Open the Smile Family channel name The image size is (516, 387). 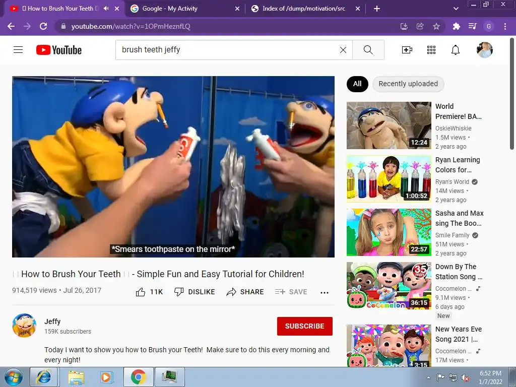point(452,235)
